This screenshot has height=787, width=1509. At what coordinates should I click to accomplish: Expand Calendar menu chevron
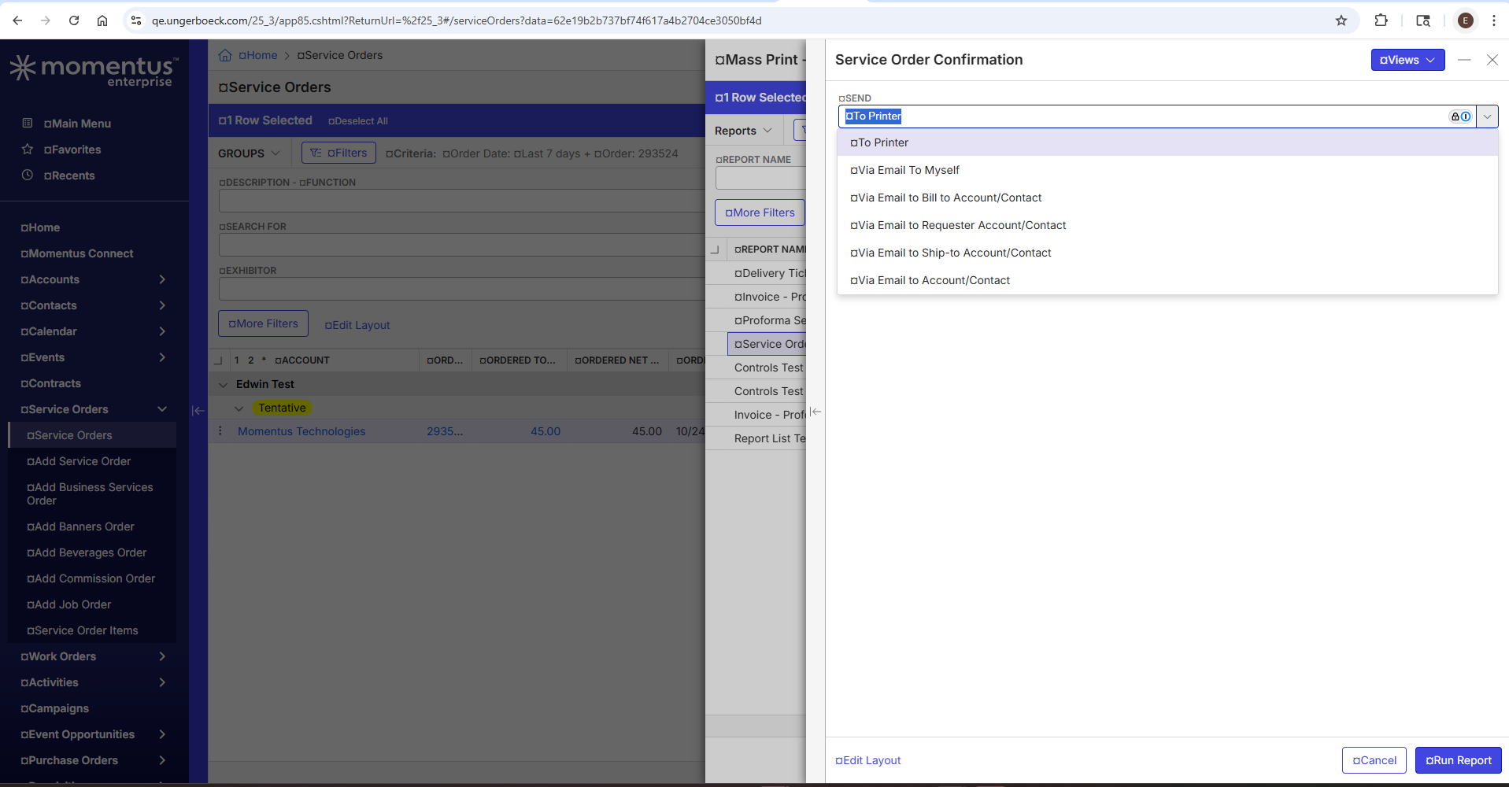(162, 331)
